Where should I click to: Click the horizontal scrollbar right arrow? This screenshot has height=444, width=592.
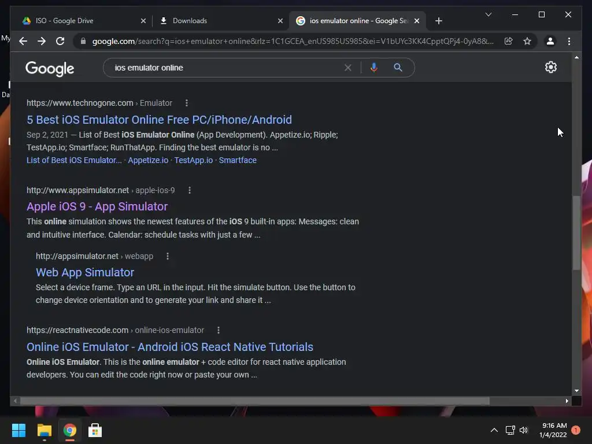click(567, 401)
